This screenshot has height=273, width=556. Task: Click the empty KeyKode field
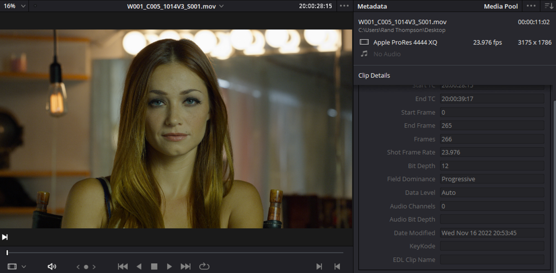[492, 246]
